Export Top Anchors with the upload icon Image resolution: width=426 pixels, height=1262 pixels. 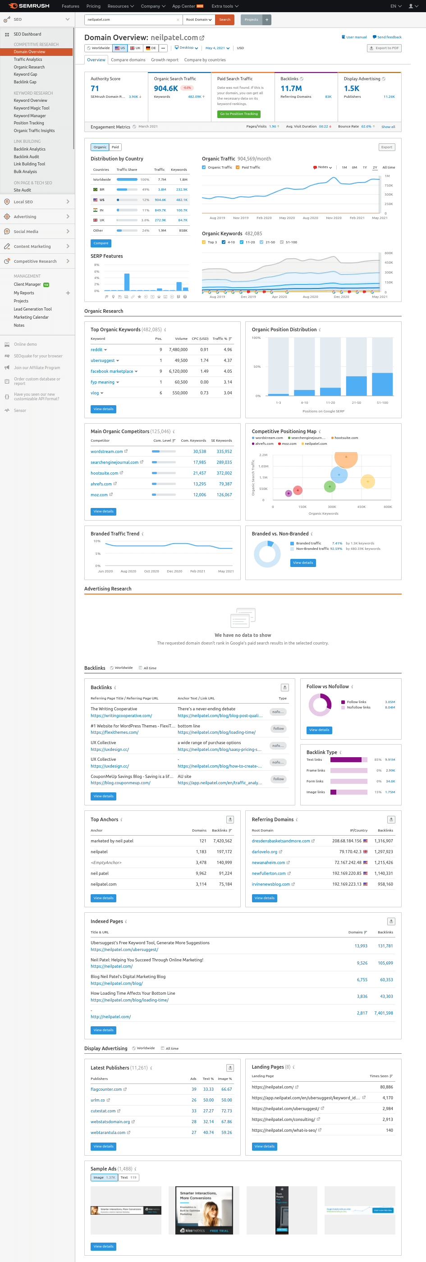(230, 819)
